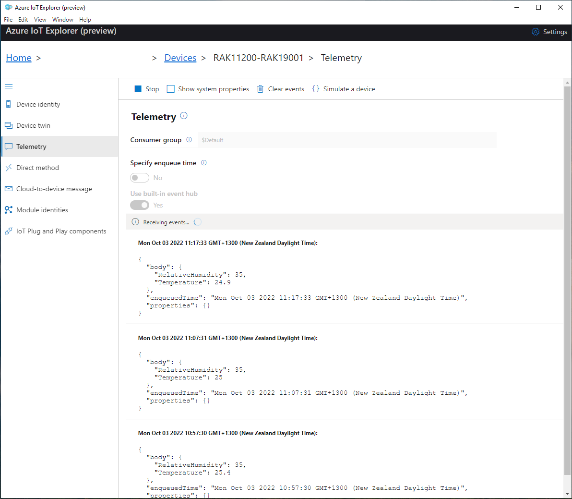Click the Specify enqueue time info icon
572x499 pixels.
click(204, 163)
